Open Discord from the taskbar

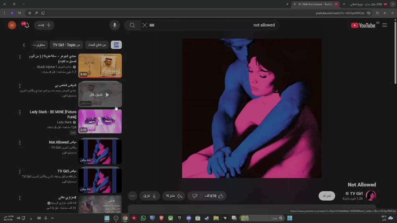coord(189,218)
